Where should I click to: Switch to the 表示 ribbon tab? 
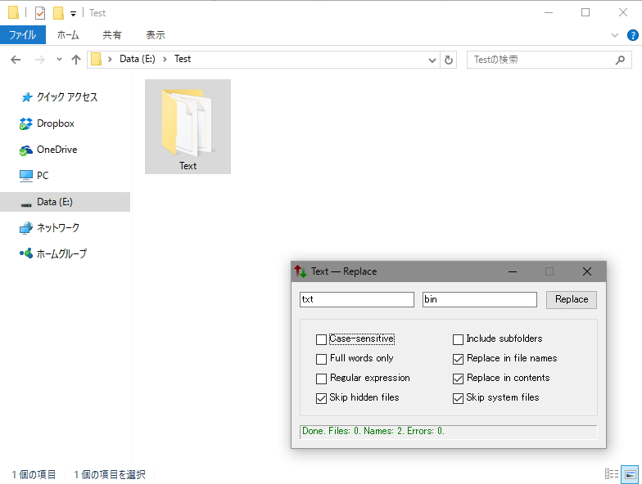[x=156, y=35]
